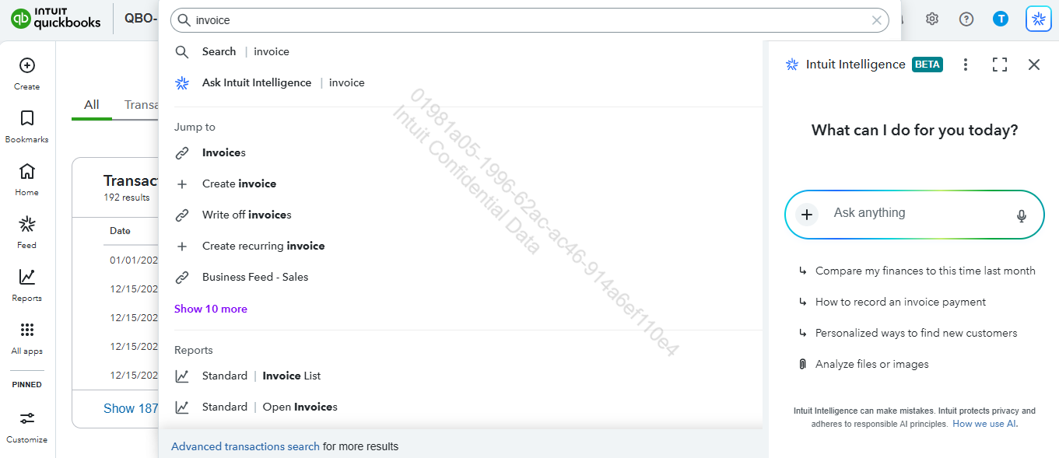Open How we use AI link
Screen dimensions: 1059x458
(x=984, y=424)
